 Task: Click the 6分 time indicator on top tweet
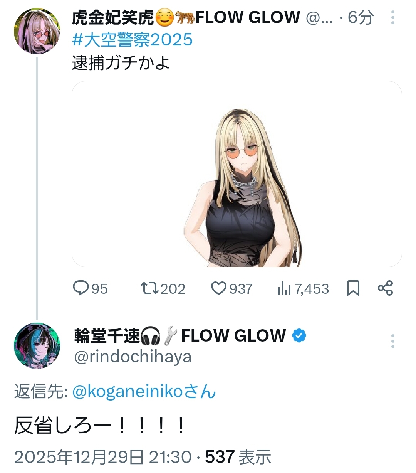pos(361,18)
